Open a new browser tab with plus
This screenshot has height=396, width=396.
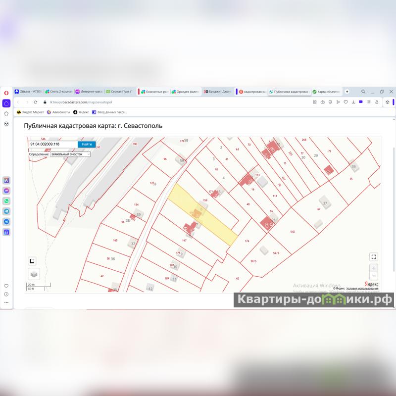(x=347, y=92)
